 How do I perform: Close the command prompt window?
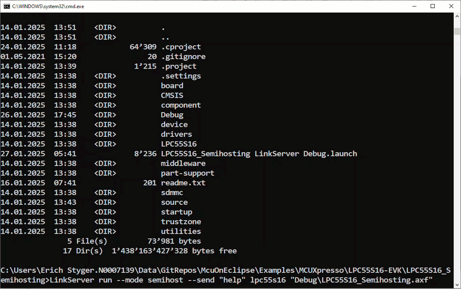coord(451,6)
